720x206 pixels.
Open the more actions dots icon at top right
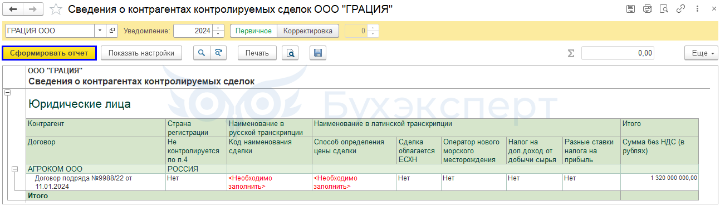pos(697,9)
